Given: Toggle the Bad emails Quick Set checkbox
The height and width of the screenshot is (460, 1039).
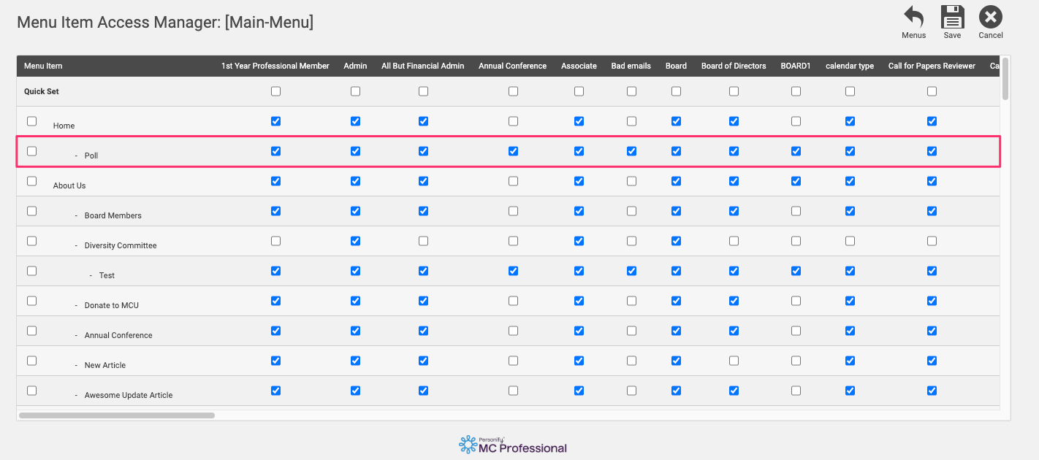Looking at the screenshot, I should 631,91.
